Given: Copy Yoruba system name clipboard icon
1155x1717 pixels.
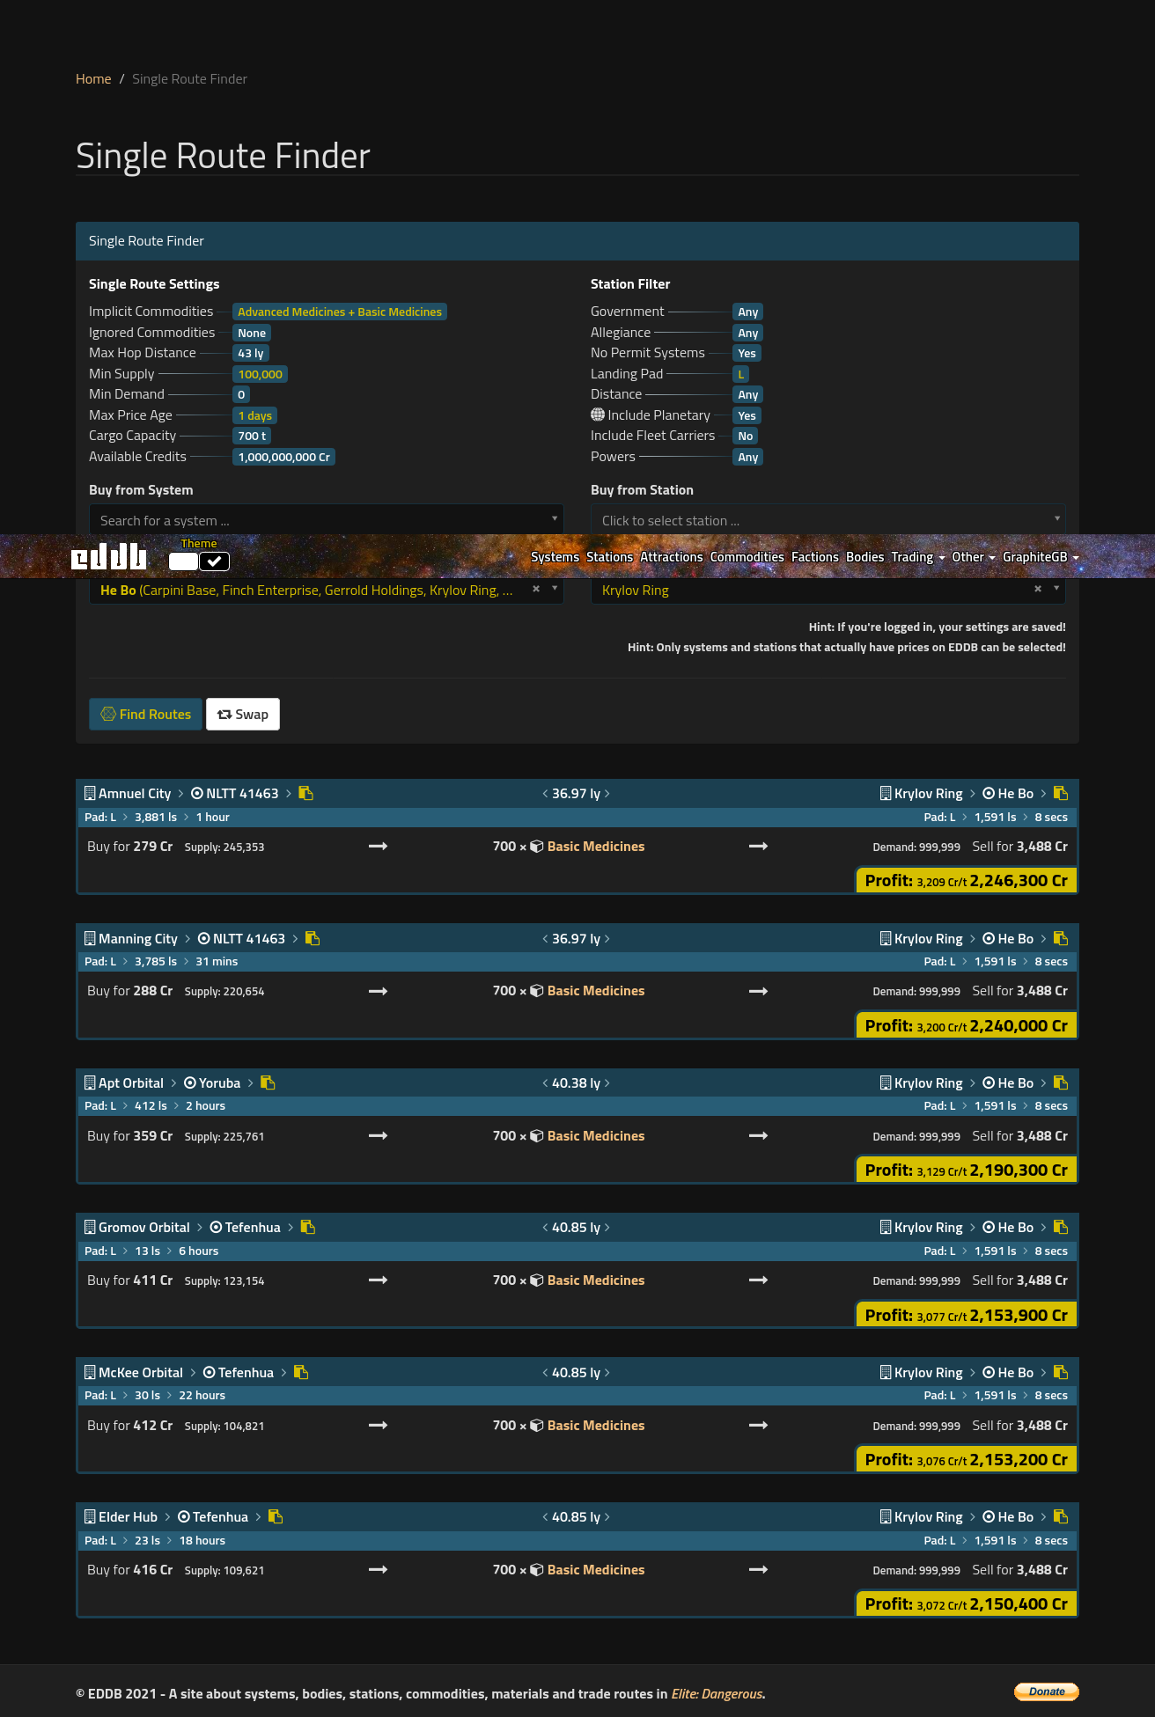Looking at the screenshot, I should coord(269,1082).
